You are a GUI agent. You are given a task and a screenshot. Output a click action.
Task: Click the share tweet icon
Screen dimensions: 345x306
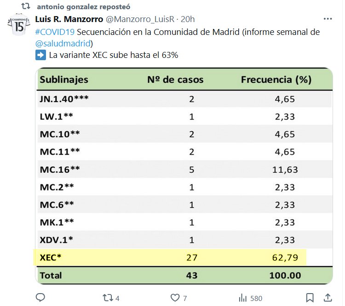[328, 298]
